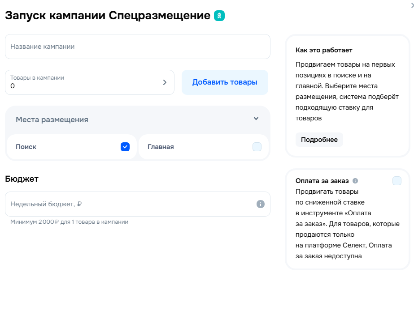414x324 pixels.
Task: Collapse the "Места размещения" section chevron
Action: point(256,119)
